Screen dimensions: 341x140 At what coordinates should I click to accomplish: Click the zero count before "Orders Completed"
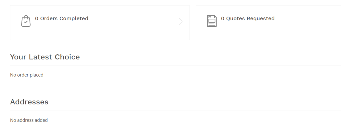click(x=37, y=19)
